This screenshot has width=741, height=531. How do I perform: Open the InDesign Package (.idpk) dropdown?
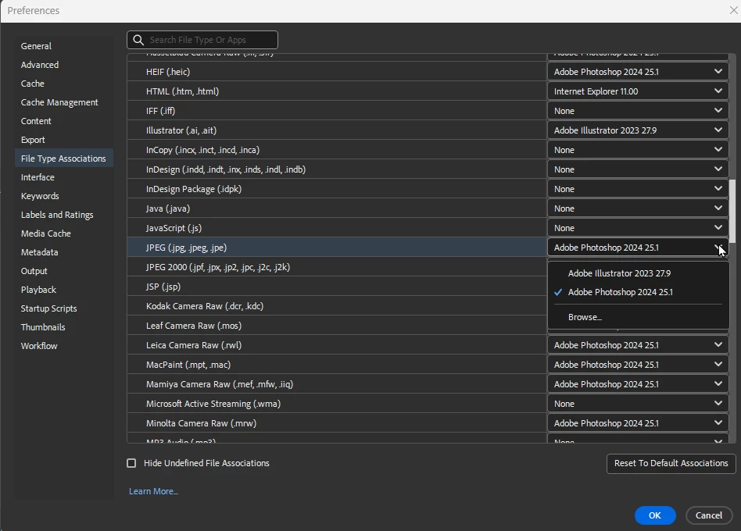[x=638, y=189]
